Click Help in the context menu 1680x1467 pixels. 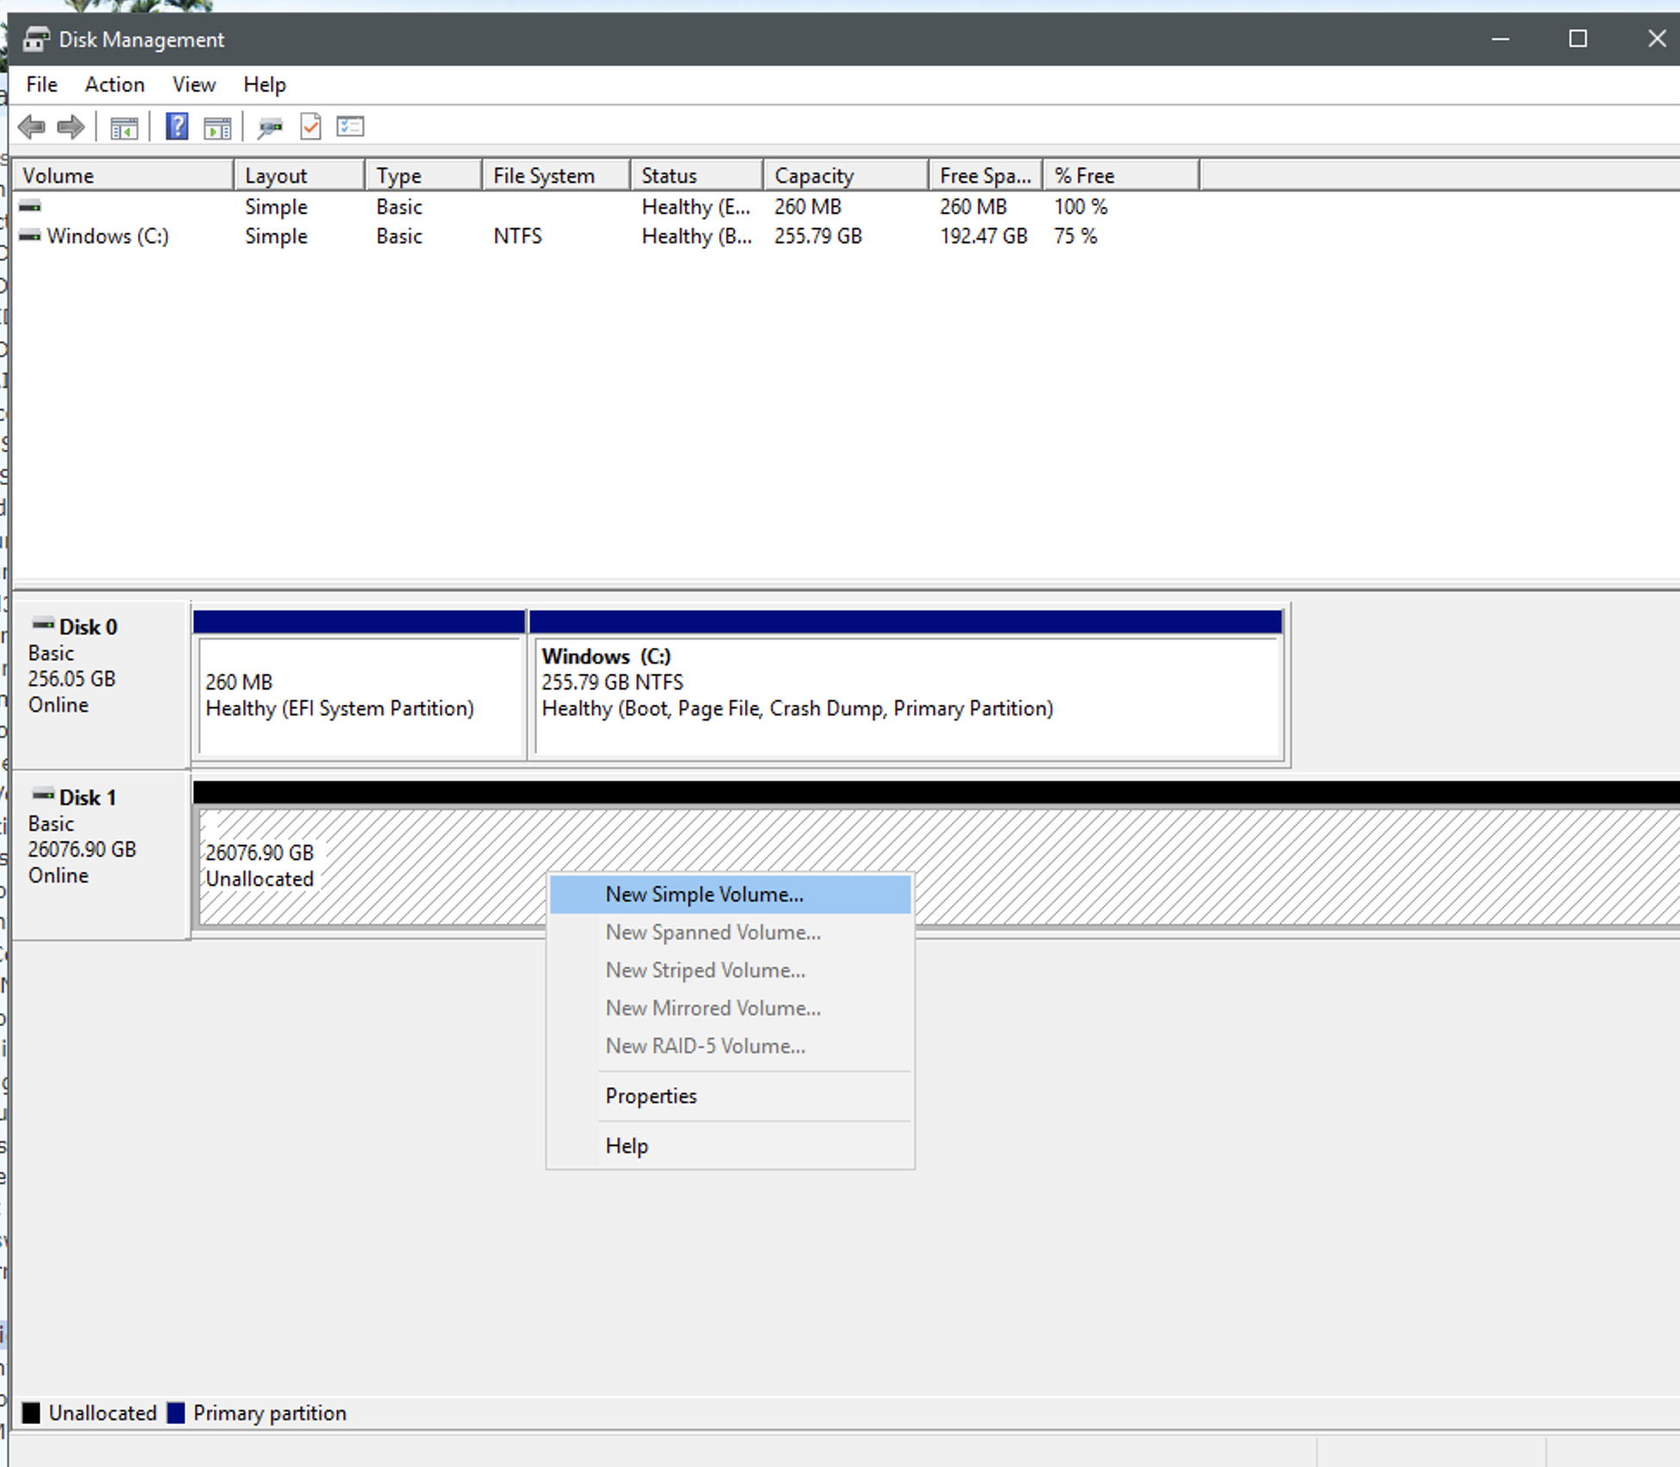[627, 1146]
